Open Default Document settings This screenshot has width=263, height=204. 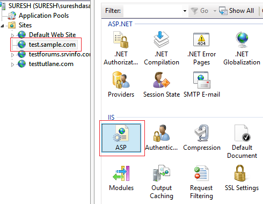coord(242,141)
